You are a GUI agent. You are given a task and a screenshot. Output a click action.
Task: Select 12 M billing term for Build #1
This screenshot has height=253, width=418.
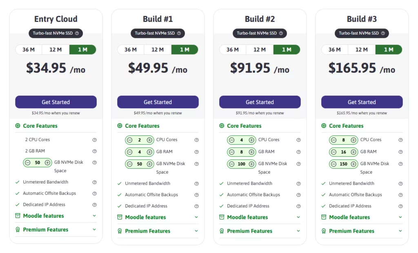click(157, 50)
